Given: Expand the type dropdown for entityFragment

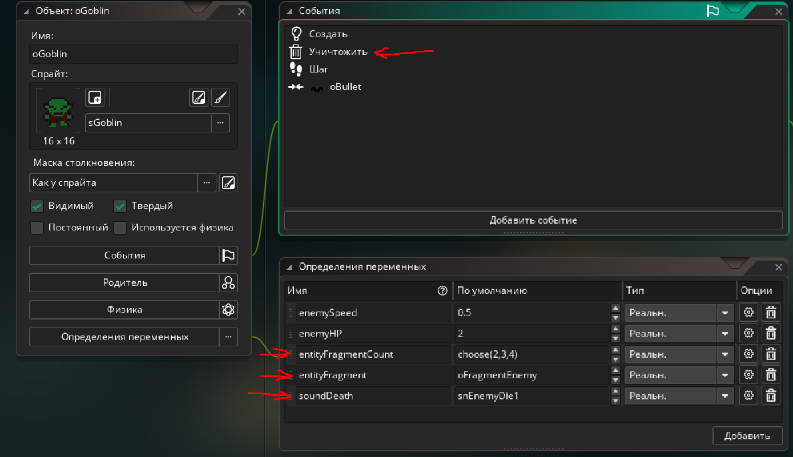Looking at the screenshot, I should point(725,375).
